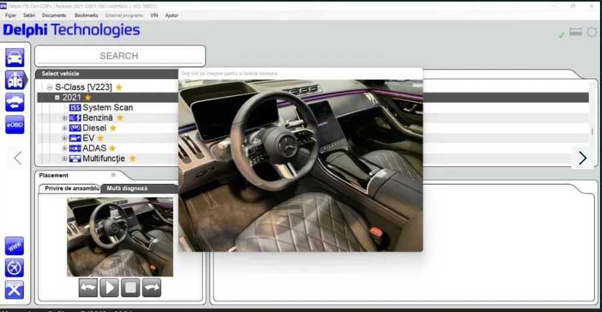Click the play slideshow button
The image size is (602, 312).
point(109,287)
